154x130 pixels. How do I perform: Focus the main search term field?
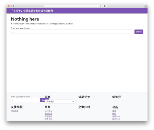pyautogui.click(x=72, y=32)
